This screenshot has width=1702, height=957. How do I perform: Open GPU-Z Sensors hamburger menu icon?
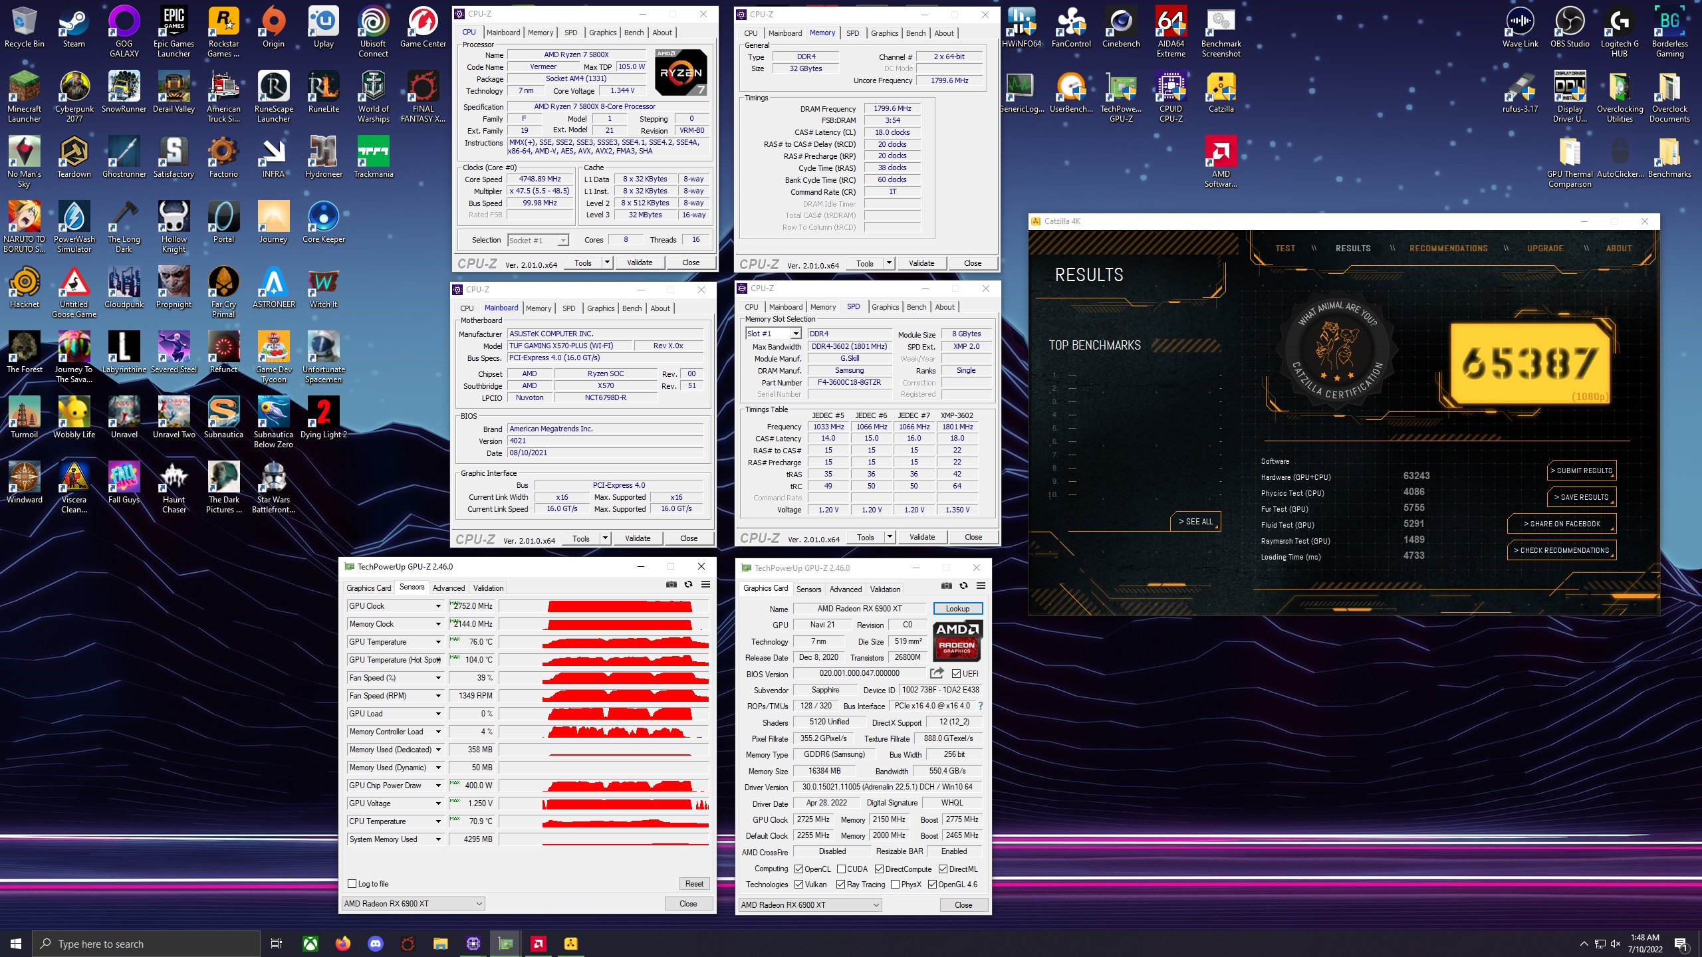pos(706,585)
